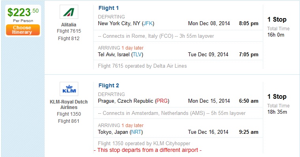
Task: Click Flight 1's 1 Stop label
Action: tap(277, 19)
